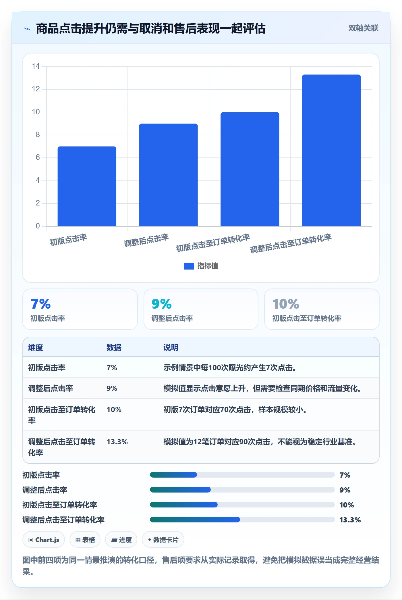Click the 初版点击率 bar in chart

tap(87, 186)
